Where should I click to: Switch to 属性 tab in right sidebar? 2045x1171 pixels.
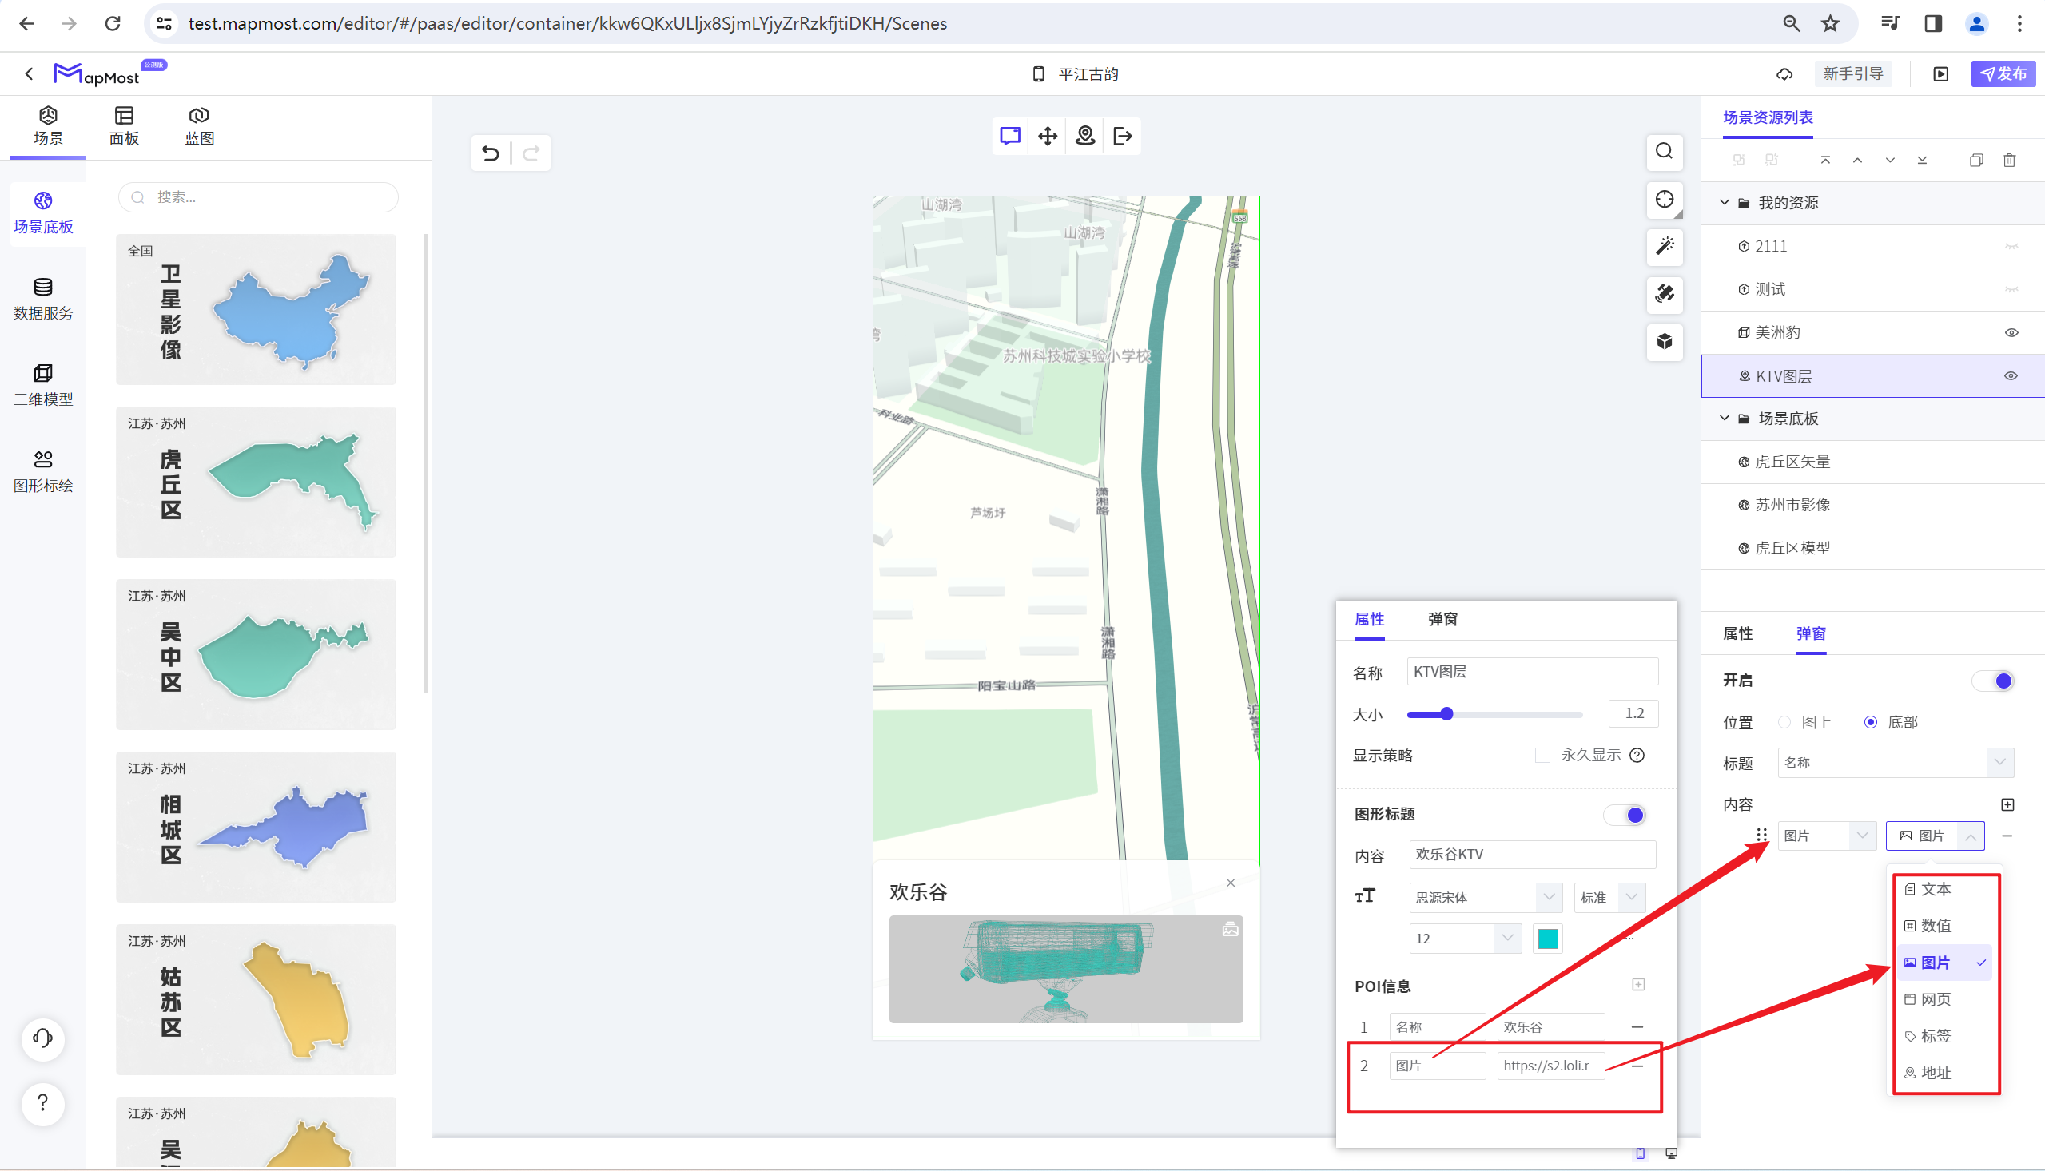coord(1737,633)
